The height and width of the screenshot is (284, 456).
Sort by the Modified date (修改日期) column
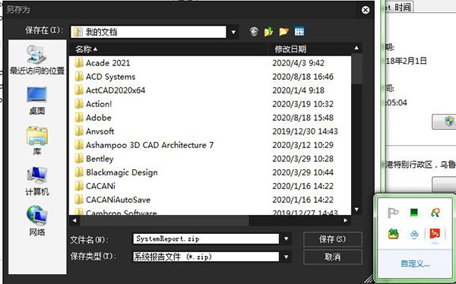coord(309,49)
